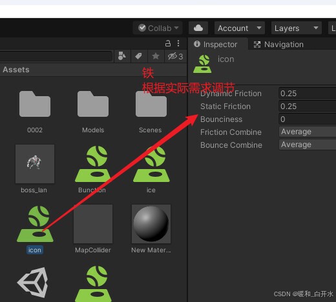Click the Assets breadcrumb label

coord(16,70)
